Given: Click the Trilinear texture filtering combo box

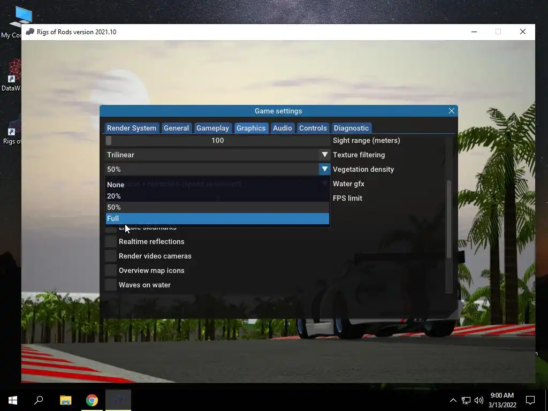Looking at the screenshot, I should [217, 155].
